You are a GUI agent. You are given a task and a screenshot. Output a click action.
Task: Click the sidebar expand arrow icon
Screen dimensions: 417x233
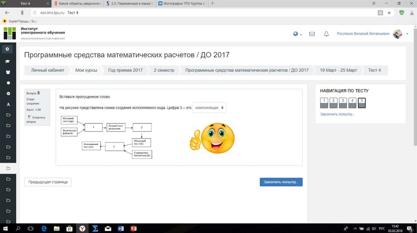point(7,49)
